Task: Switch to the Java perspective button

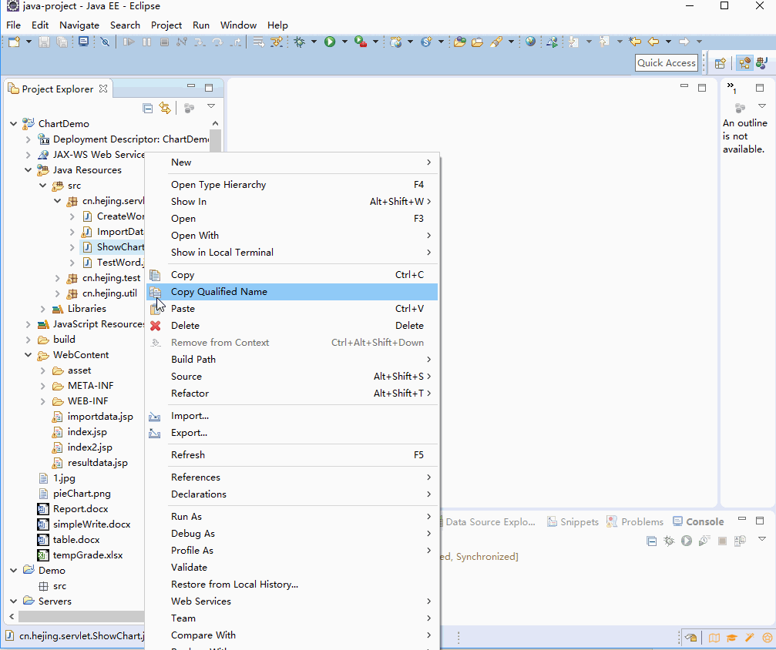Action: coord(761,63)
